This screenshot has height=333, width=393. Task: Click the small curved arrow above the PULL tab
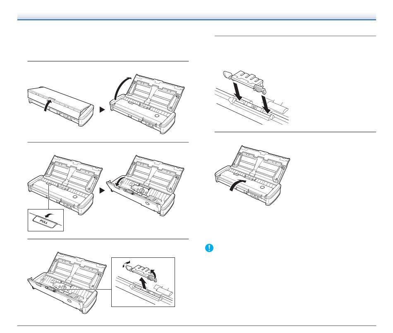[x=50, y=215]
